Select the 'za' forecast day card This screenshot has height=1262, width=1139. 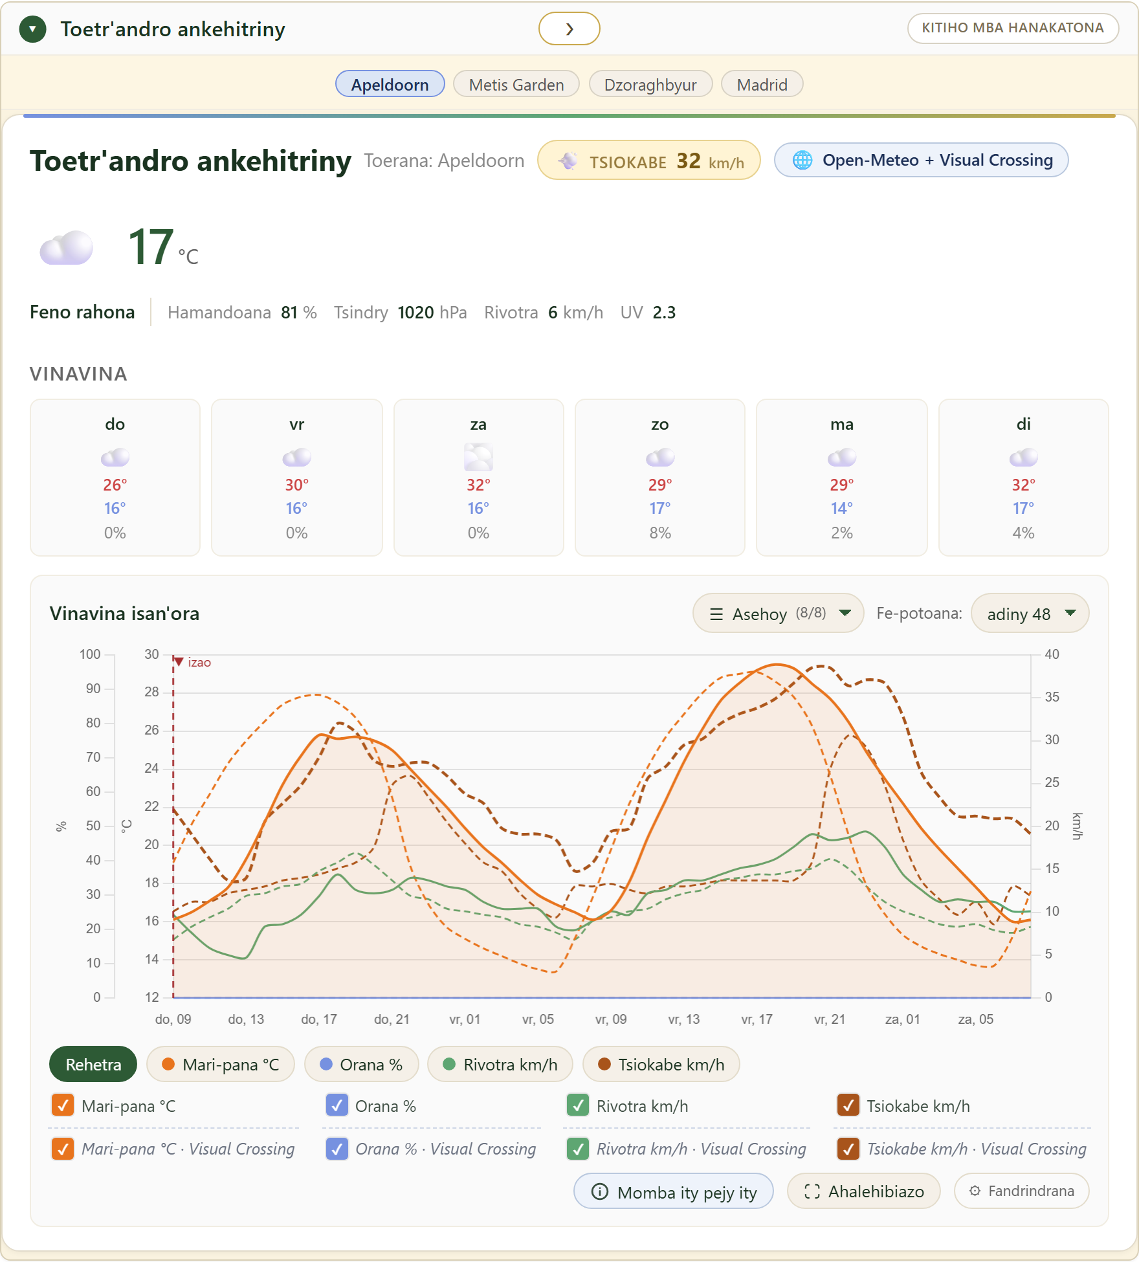point(478,478)
